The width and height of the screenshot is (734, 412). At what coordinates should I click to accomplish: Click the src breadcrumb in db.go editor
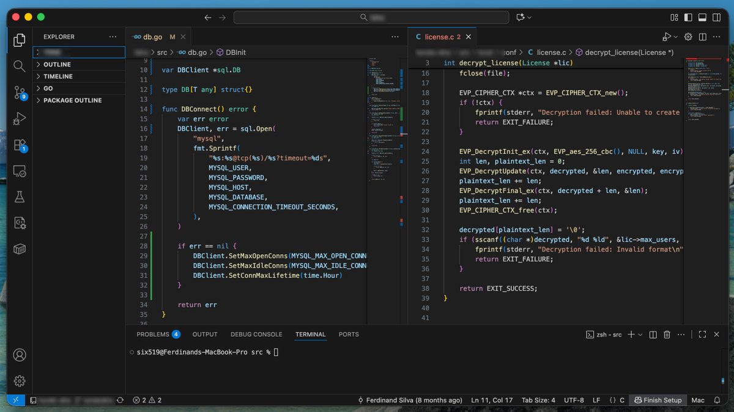click(162, 52)
